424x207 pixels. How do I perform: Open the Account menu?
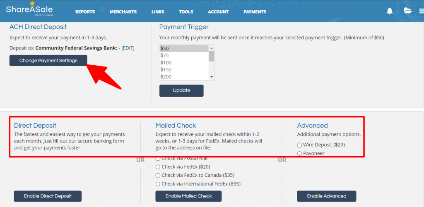click(x=218, y=12)
